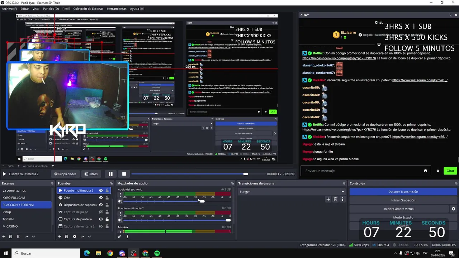The image size is (459, 258).
Task: Hide the CHA source
Action: 101,198
